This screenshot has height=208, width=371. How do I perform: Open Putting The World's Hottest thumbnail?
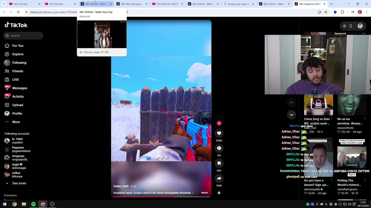tap(352, 158)
